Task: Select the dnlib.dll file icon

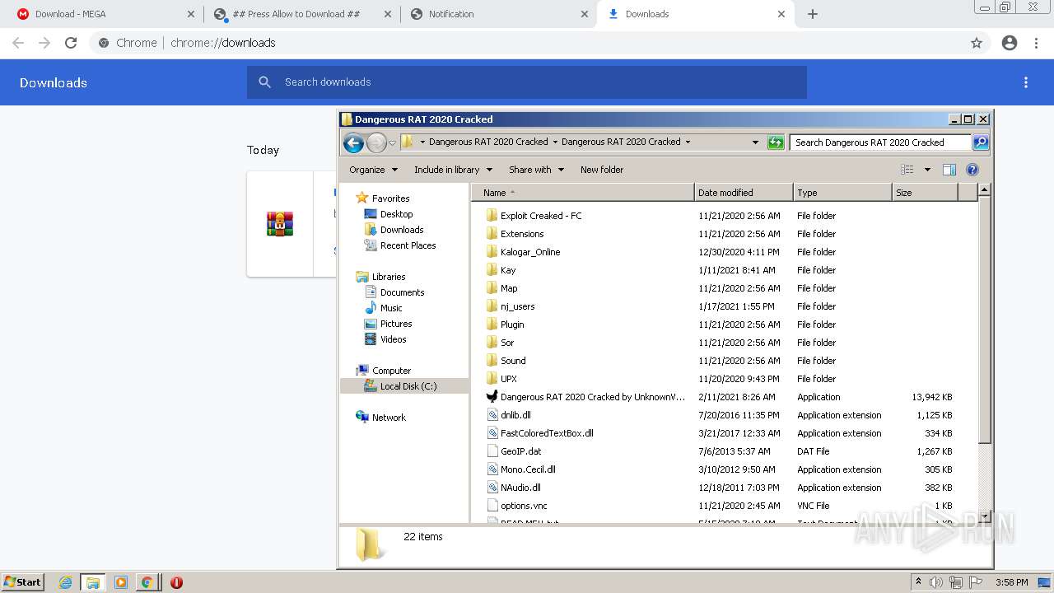Action: click(x=492, y=415)
